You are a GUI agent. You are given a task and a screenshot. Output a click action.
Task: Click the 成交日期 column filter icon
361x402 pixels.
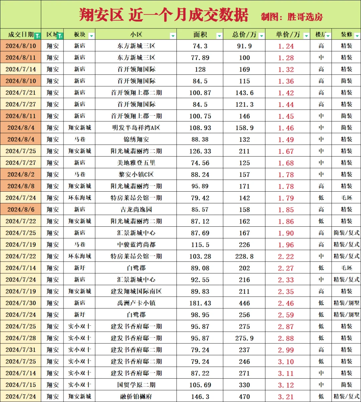[37, 35]
